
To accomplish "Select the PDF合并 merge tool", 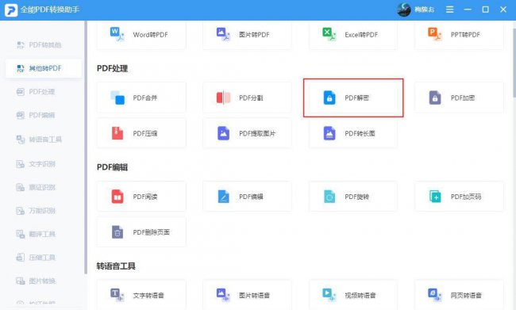I will coord(141,98).
